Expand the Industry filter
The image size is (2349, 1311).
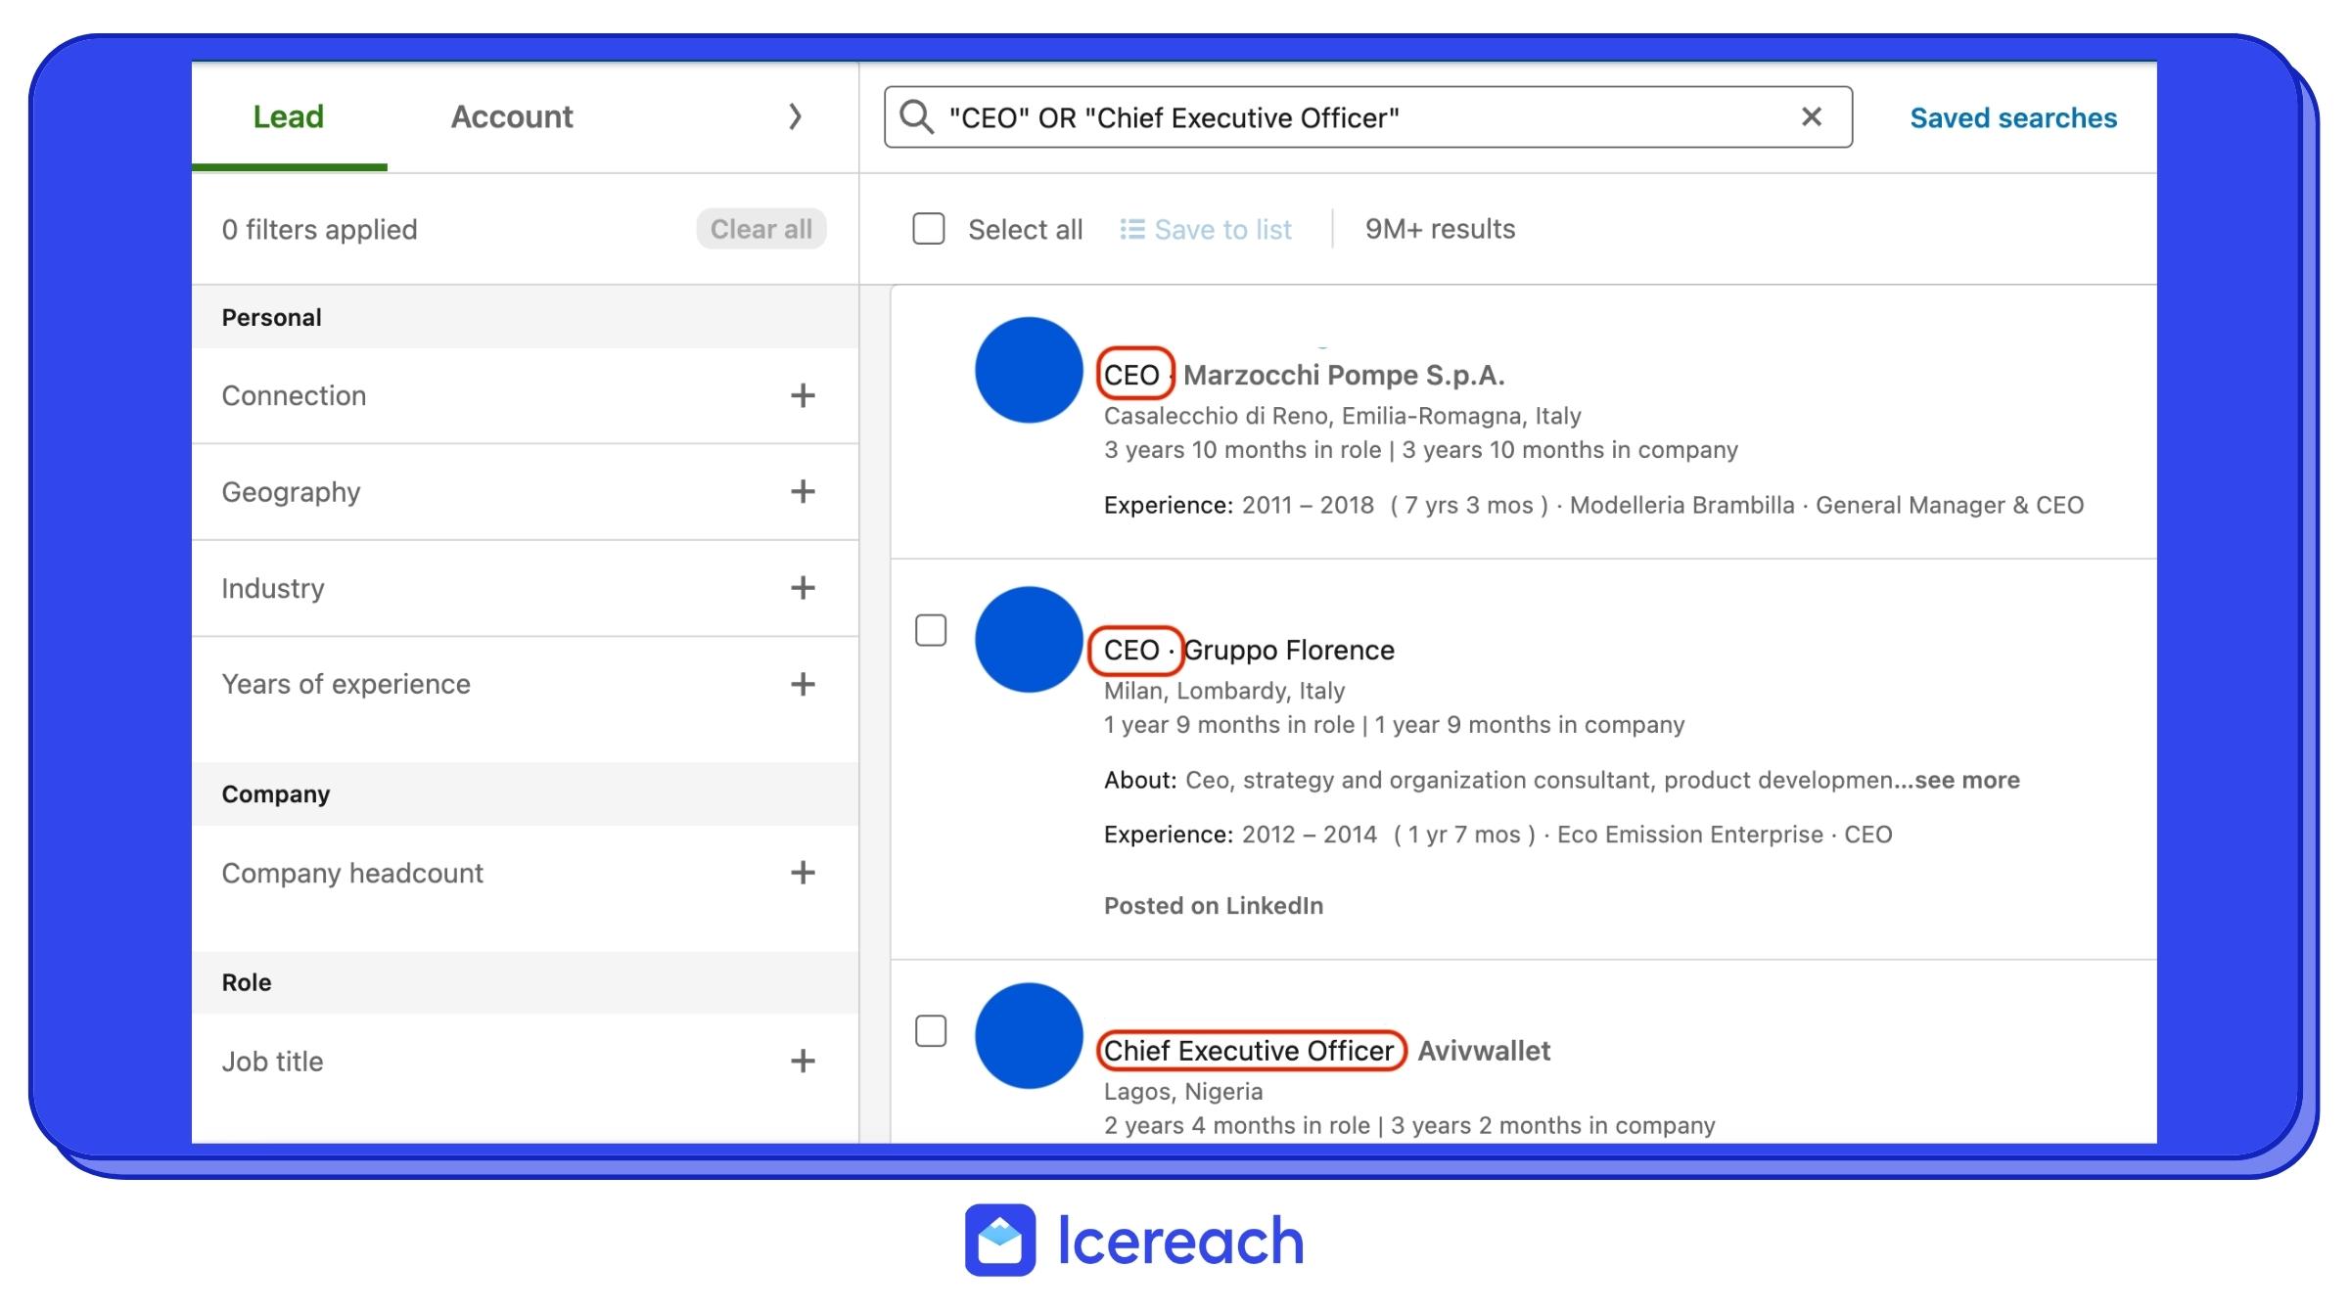[803, 588]
